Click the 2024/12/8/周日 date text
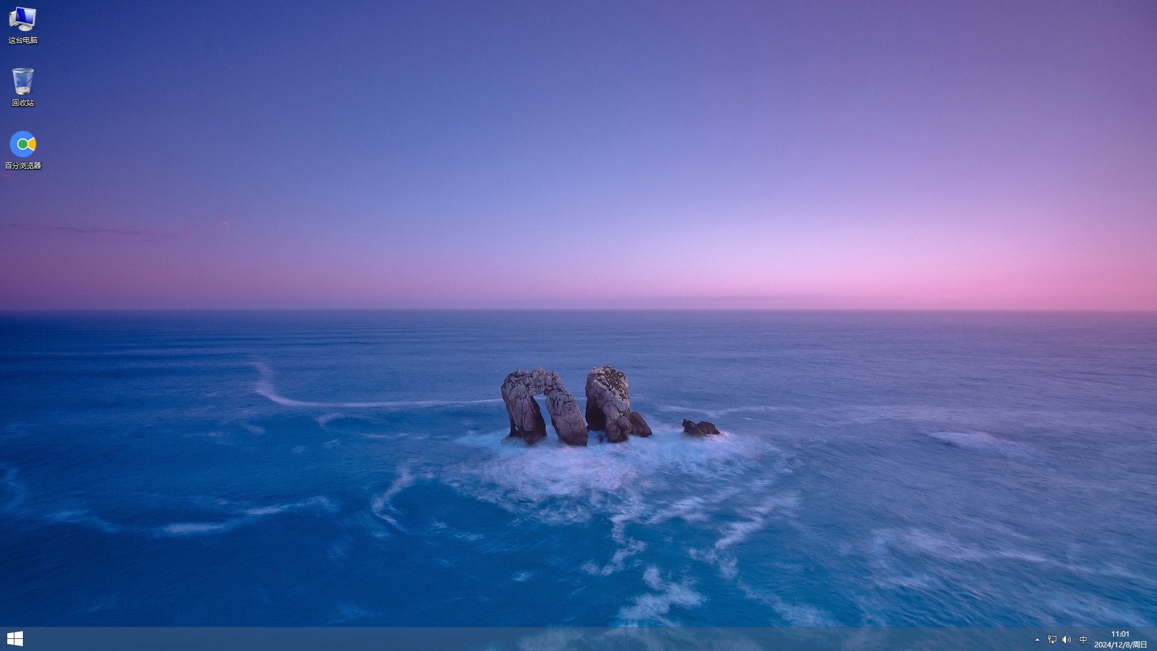Screen dimensions: 1157x651 point(1120,645)
